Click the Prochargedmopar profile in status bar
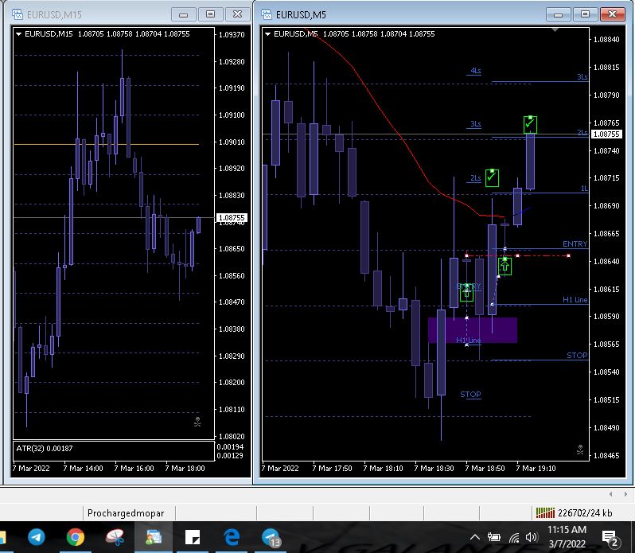 coord(126,513)
